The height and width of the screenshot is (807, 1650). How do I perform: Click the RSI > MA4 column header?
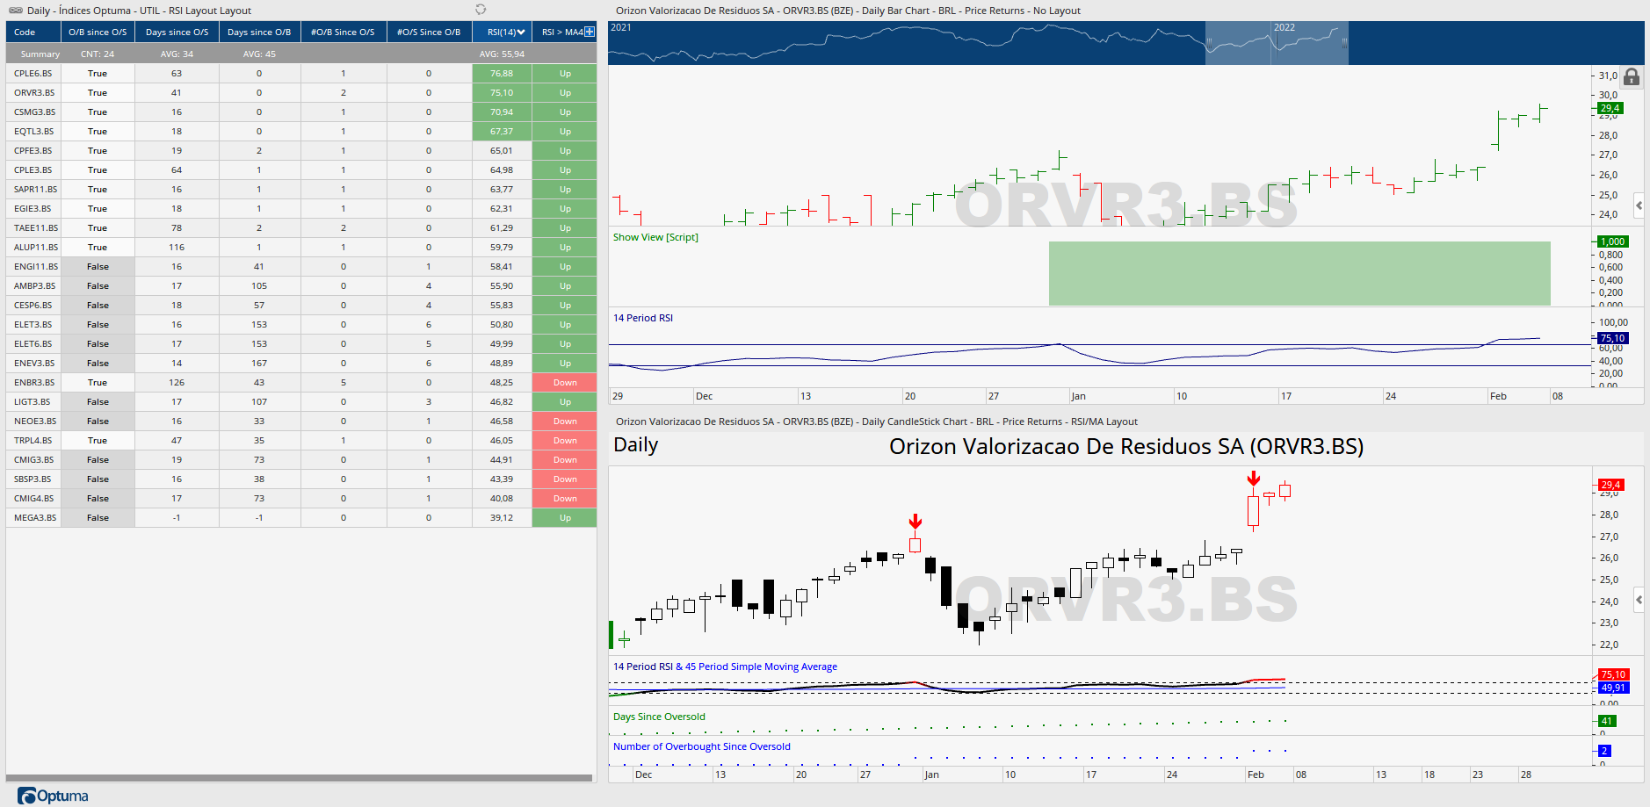(562, 32)
